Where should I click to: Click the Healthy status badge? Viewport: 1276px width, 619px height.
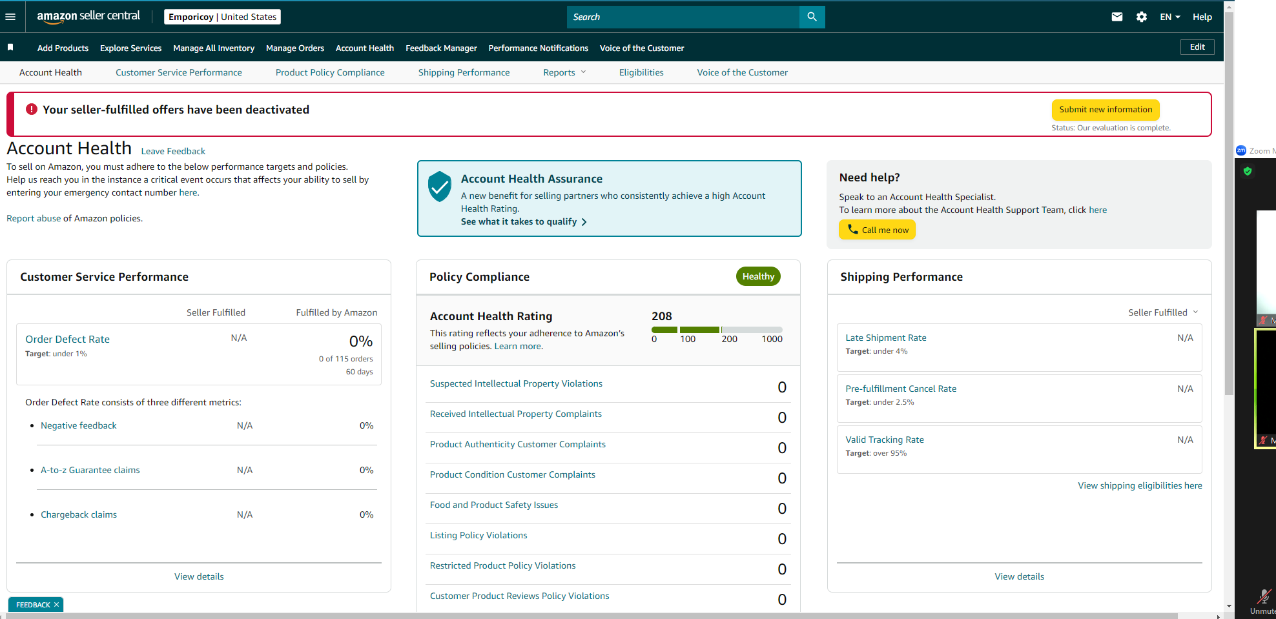tap(758, 276)
